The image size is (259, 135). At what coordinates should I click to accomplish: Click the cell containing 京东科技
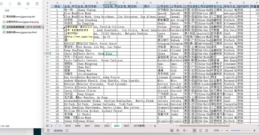[164, 74]
